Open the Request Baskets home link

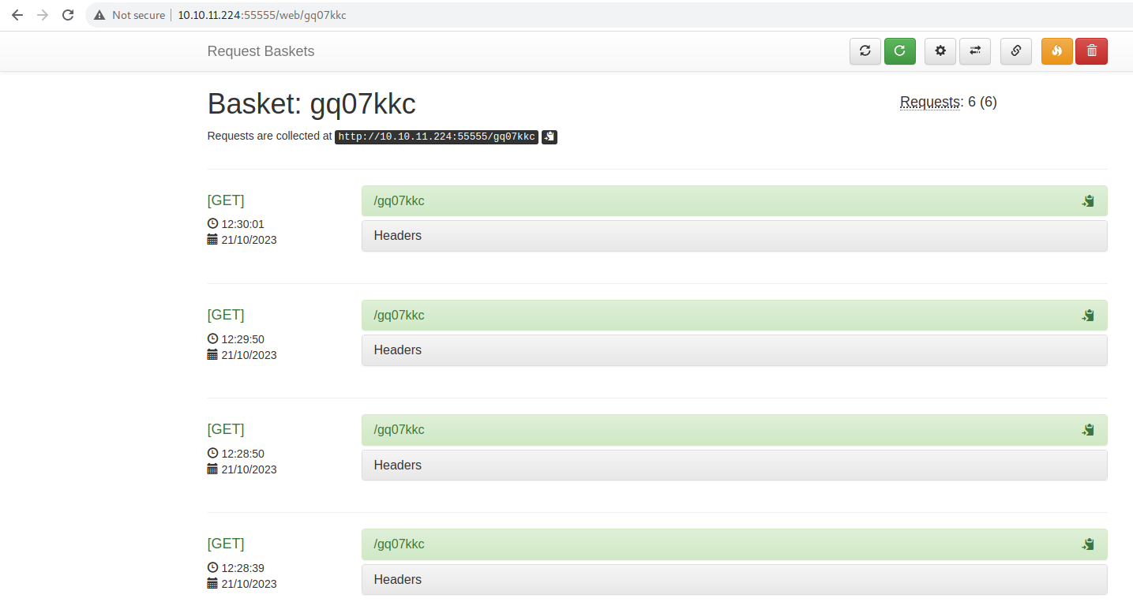(x=261, y=51)
